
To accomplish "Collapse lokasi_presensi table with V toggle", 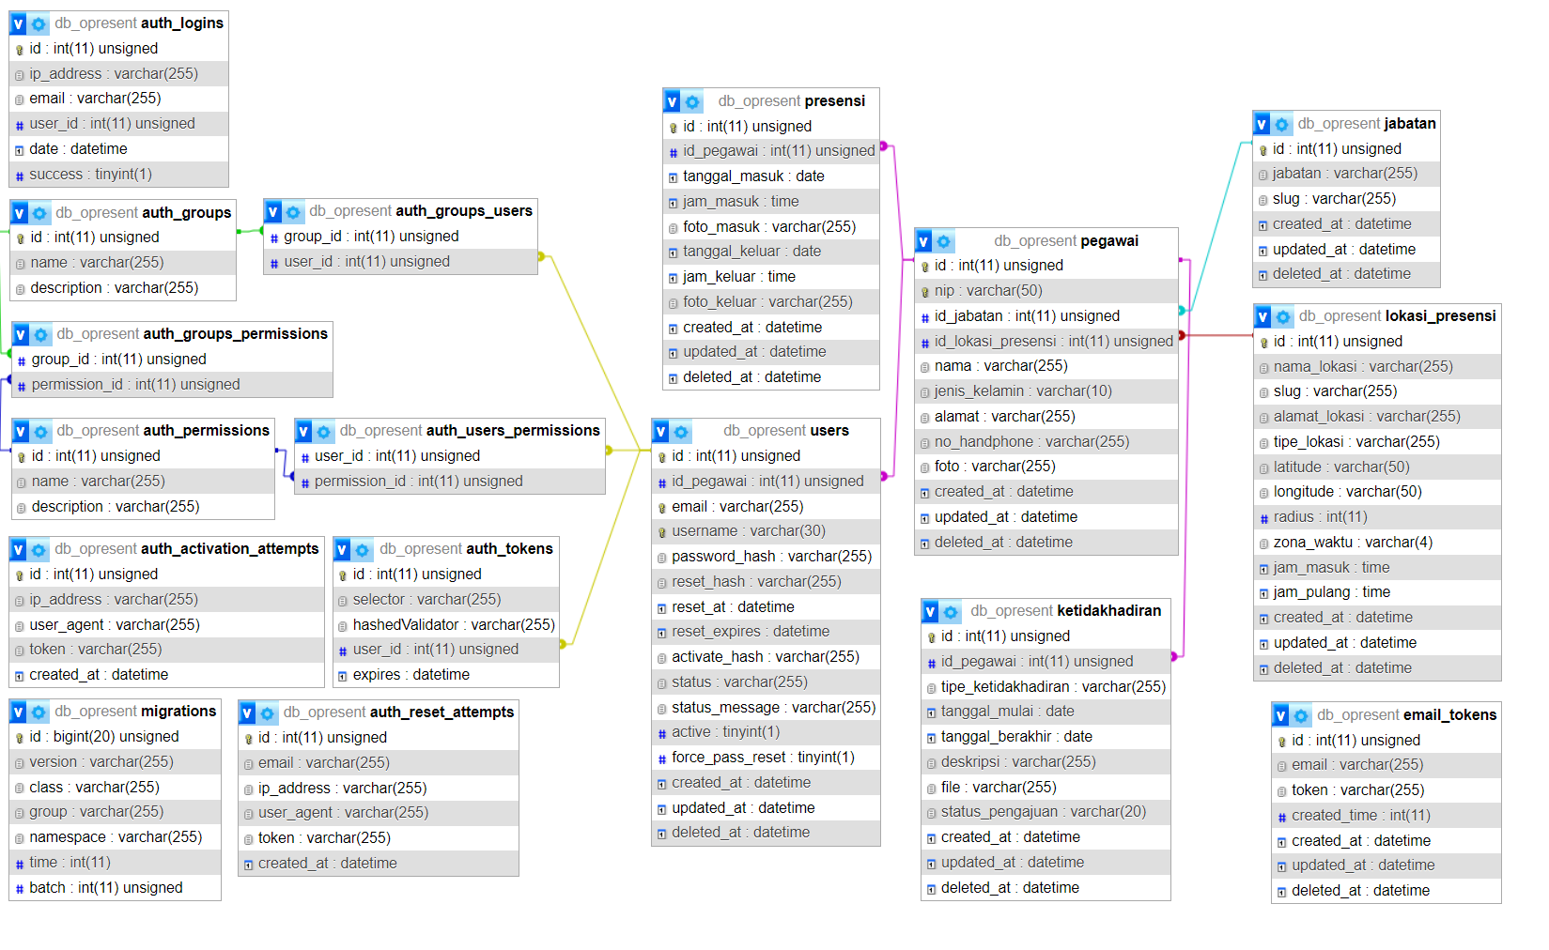I will click(1263, 316).
